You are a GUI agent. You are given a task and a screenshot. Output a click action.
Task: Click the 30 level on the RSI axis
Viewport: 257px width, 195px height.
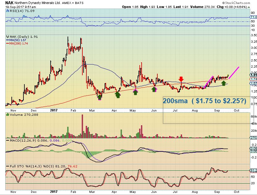[x=253, y=25]
